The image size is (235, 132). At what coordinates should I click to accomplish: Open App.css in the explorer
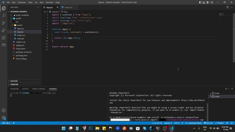pos(25,29)
